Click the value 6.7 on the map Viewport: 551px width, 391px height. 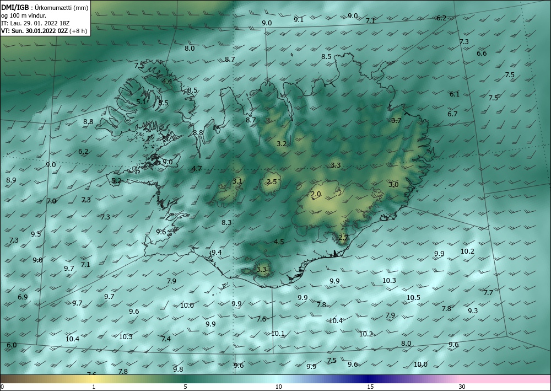click(452, 114)
